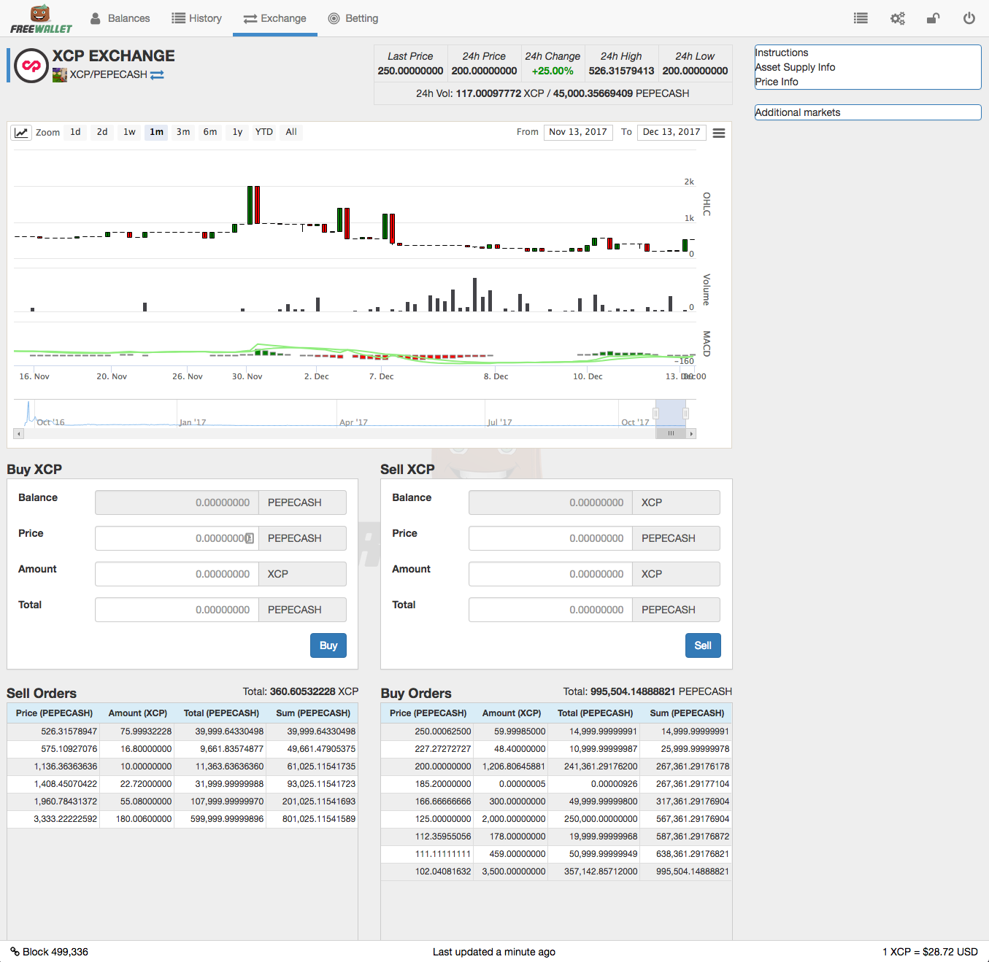The width and height of the screenshot is (989, 962).
Task: Click the XCP coin logo
Action: coord(31,66)
